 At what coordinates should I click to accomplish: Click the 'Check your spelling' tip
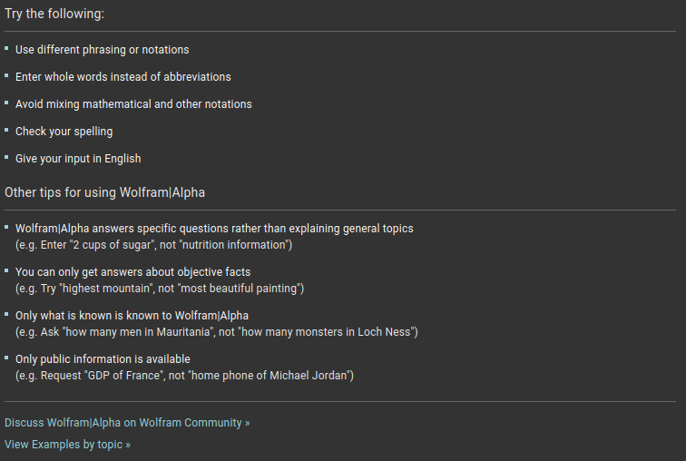pos(64,132)
